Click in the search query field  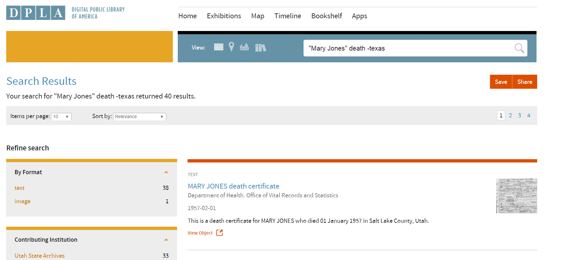point(408,48)
